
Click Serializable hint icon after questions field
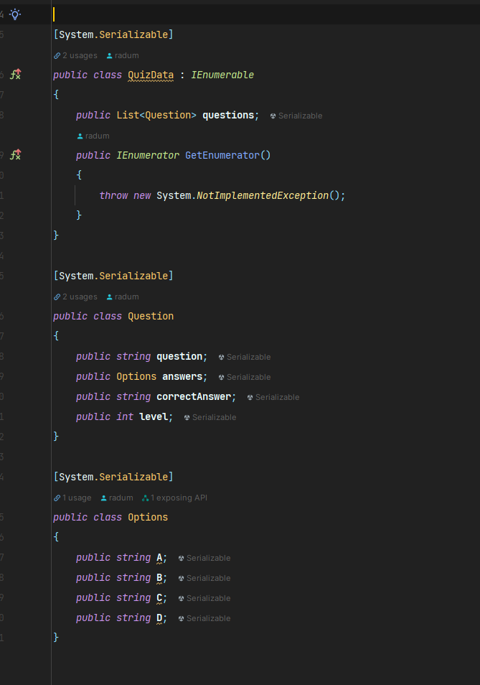point(273,116)
